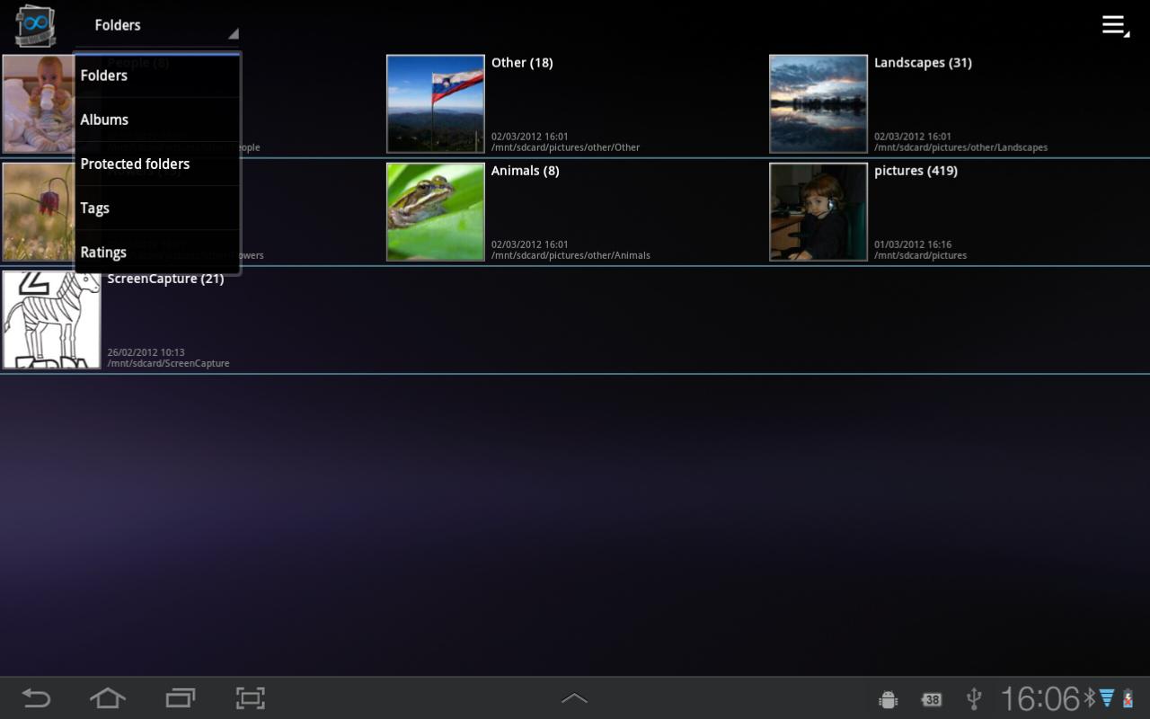Viewport: 1150px width, 719px height.
Task: Expand the up chevron in system bar
Action: [x=574, y=698]
